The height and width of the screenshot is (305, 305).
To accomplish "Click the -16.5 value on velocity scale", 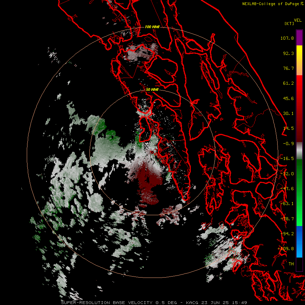I will [287, 159].
